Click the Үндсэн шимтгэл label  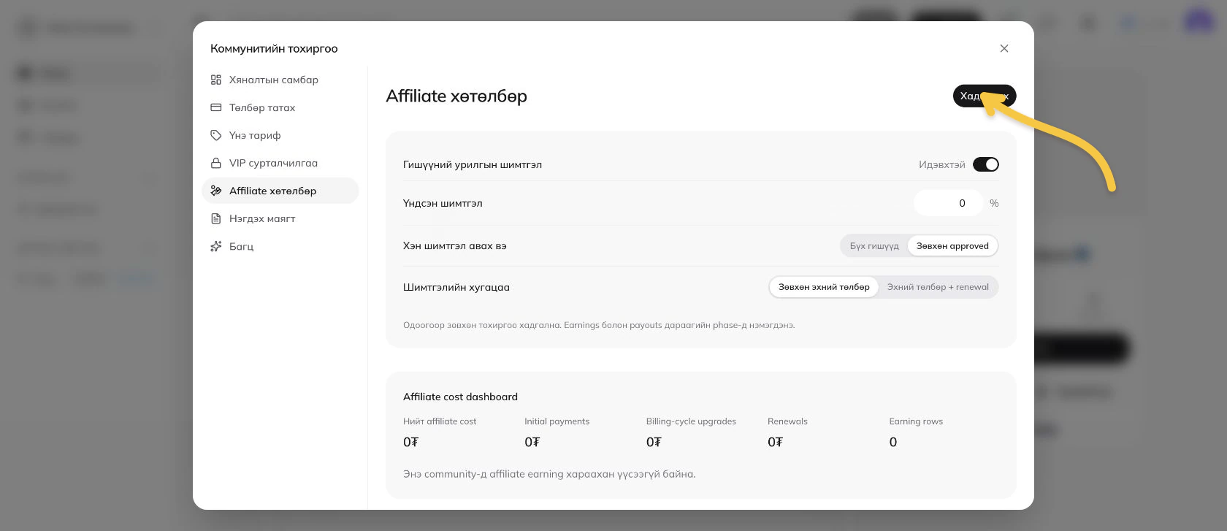[x=443, y=203]
